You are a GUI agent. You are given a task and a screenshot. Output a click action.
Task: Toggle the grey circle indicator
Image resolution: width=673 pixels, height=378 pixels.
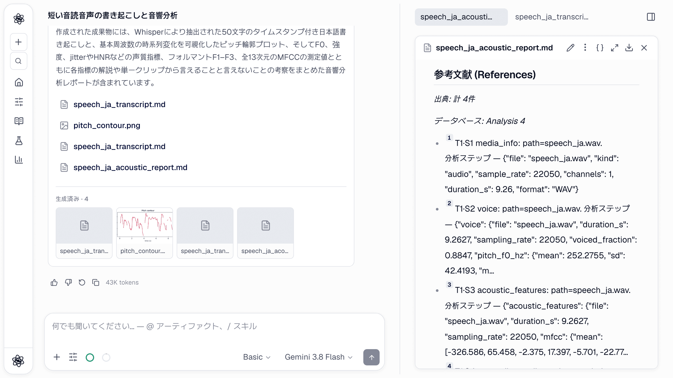(x=106, y=357)
